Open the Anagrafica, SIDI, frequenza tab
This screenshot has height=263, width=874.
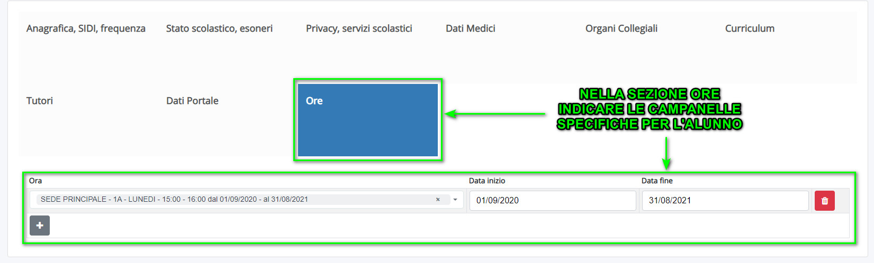pyautogui.click(x=86, y=29)
